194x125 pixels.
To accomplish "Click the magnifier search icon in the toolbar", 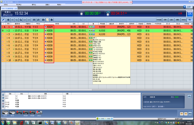I will point(48,19).
